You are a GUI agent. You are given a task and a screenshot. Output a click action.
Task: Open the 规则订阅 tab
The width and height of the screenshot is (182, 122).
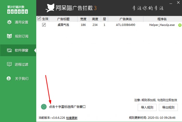coord(18,36)
